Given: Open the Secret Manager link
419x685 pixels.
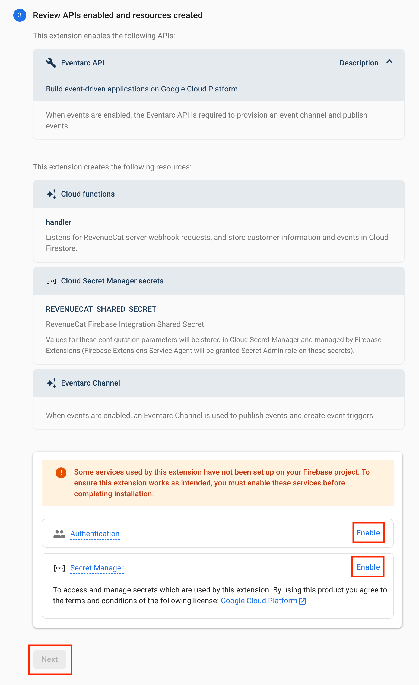Looking at the screenshot, I should (x=97, y=568).
